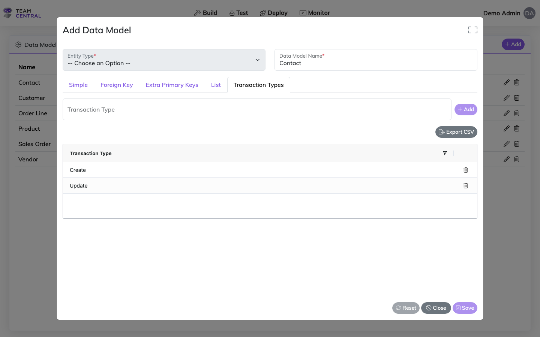
Task: Click the Transaction Type input field
Action: pos(257,109)
